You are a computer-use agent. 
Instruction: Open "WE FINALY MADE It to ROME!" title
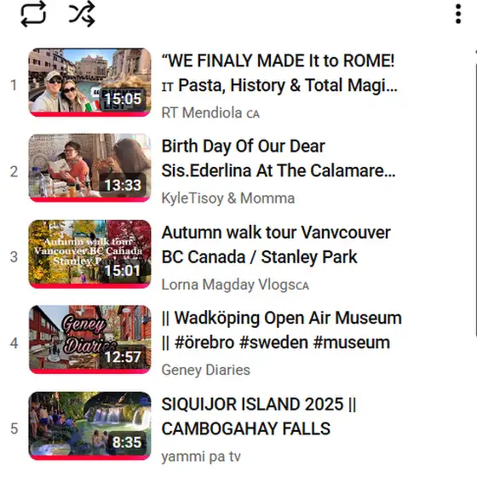coord(279,72)
